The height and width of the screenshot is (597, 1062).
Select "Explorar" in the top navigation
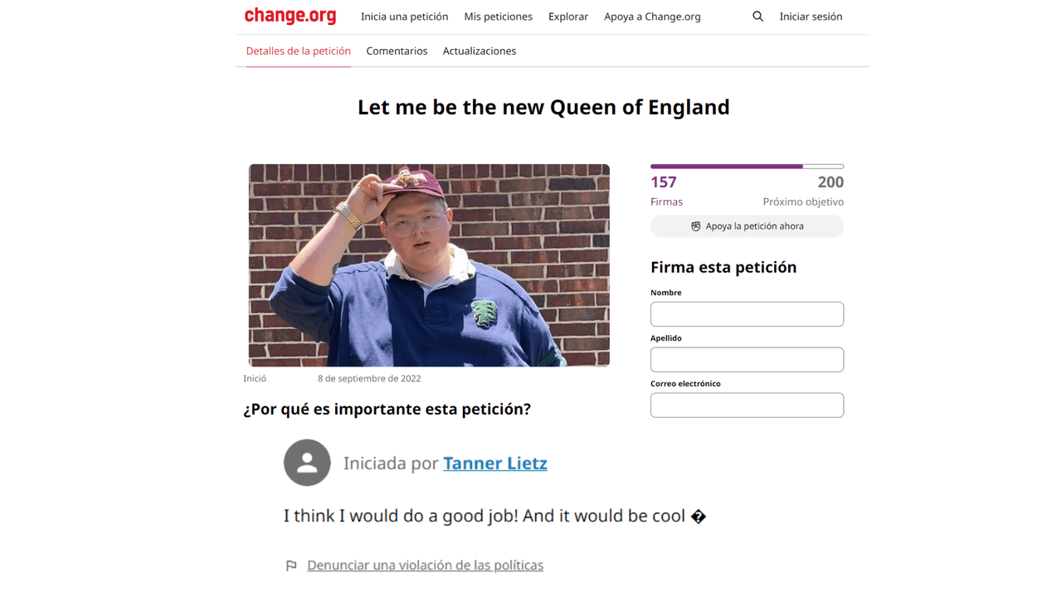tap(568, 16)
